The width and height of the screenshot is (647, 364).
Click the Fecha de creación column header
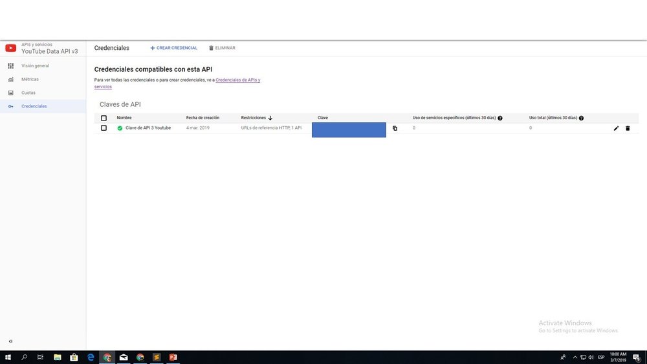[x=203, y=118]
